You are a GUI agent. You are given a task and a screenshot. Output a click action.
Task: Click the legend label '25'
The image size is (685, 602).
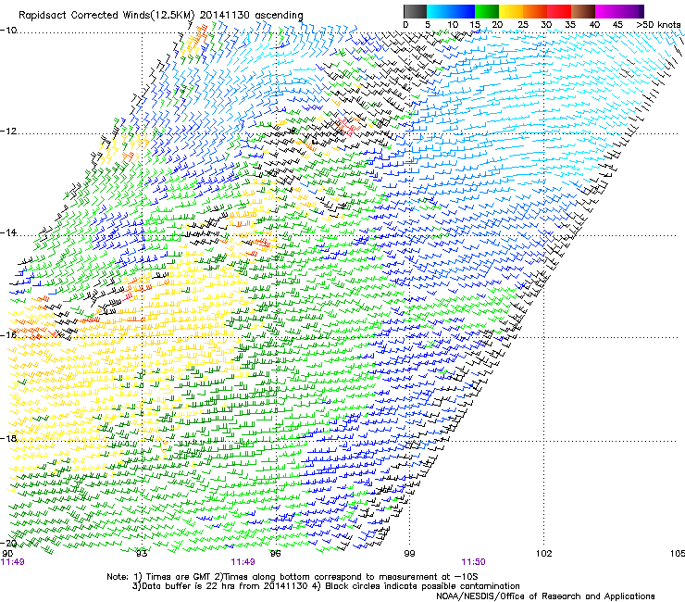pyautogui.click(x=523, y=24)
